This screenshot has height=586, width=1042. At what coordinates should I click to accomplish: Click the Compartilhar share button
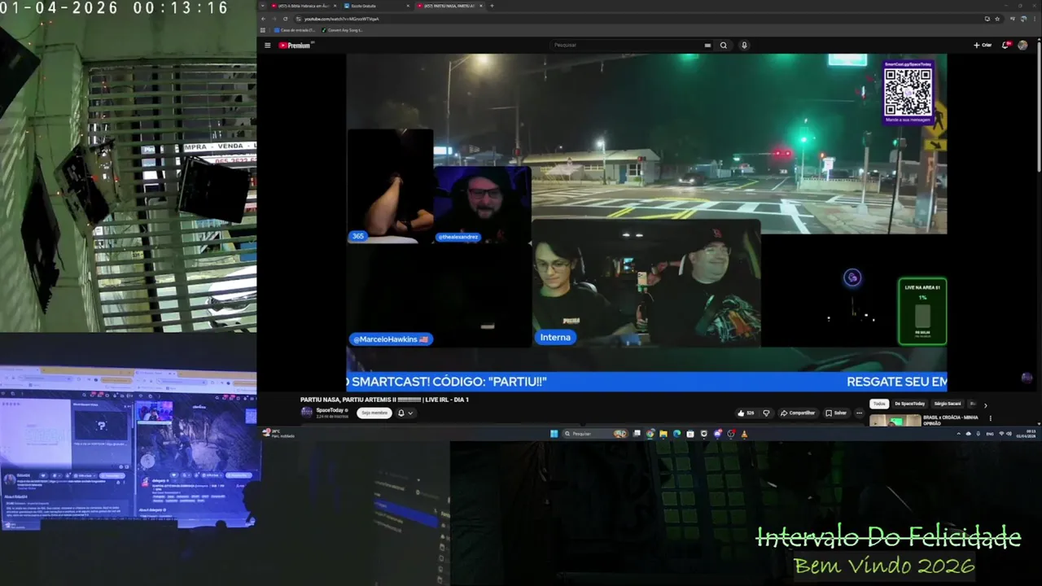coord(798,413)
